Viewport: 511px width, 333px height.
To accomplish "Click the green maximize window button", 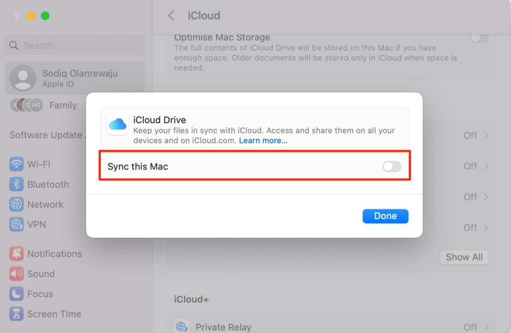I will pos(45,15).
